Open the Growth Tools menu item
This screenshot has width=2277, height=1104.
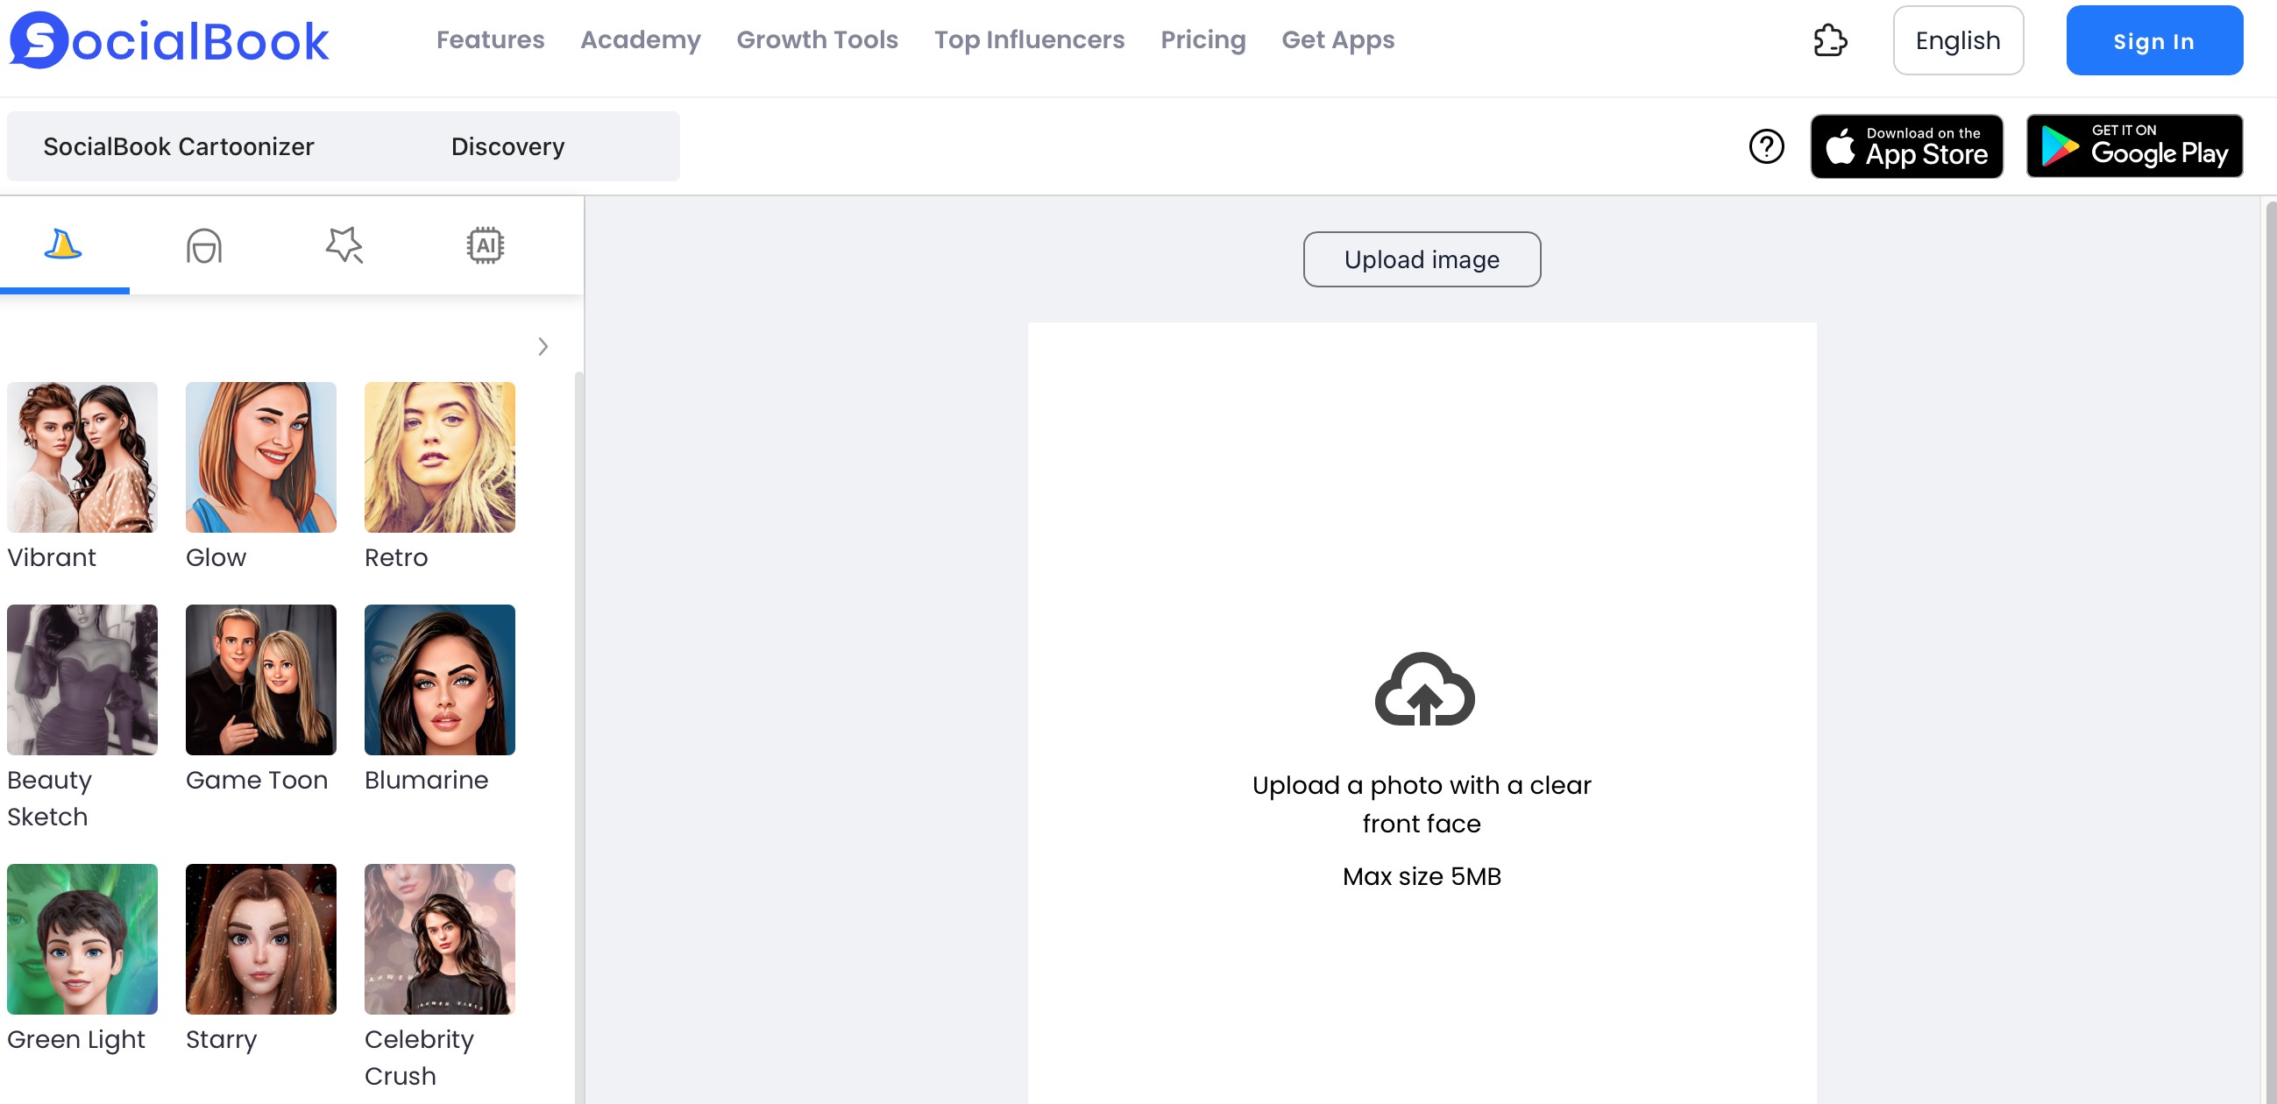tap(817, 39)
